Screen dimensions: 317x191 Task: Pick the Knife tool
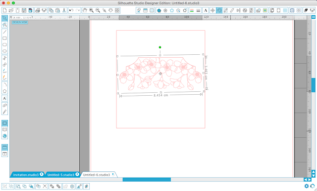coord(4,112)
